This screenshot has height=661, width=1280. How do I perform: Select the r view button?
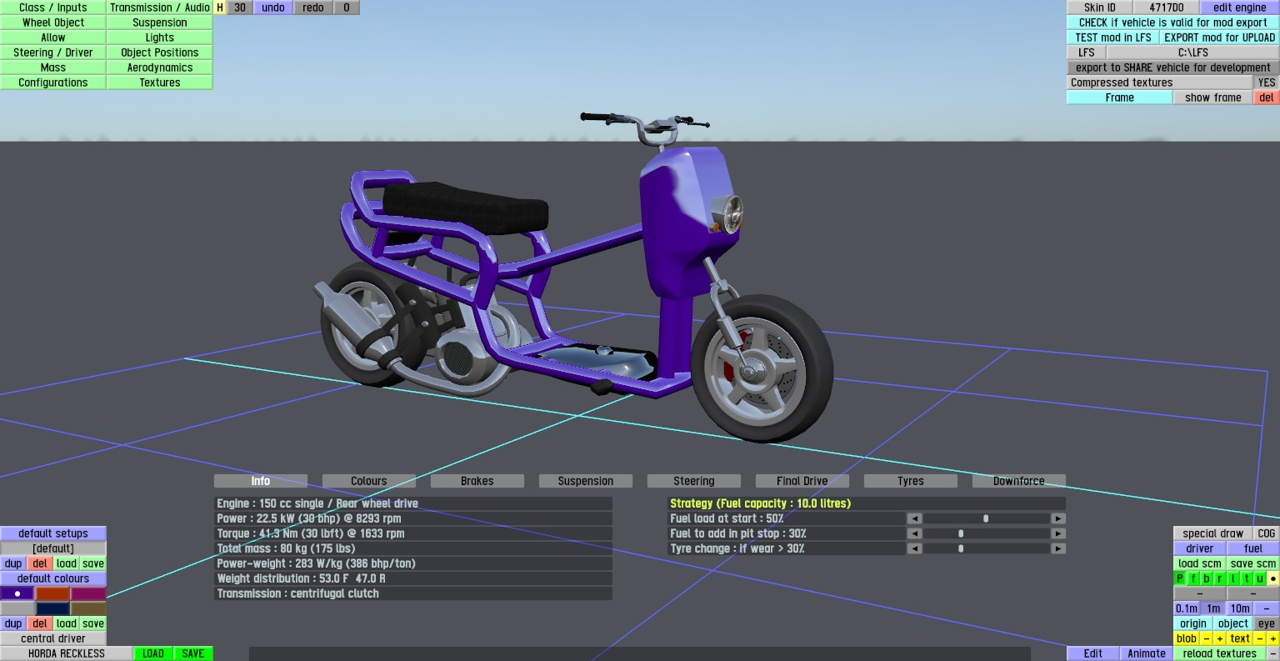tap(1220, 578)
